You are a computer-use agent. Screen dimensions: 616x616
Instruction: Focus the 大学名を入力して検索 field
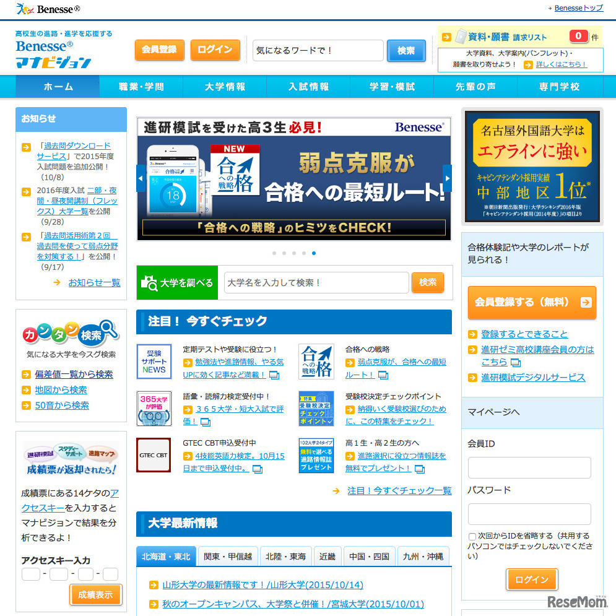(316, 282)
